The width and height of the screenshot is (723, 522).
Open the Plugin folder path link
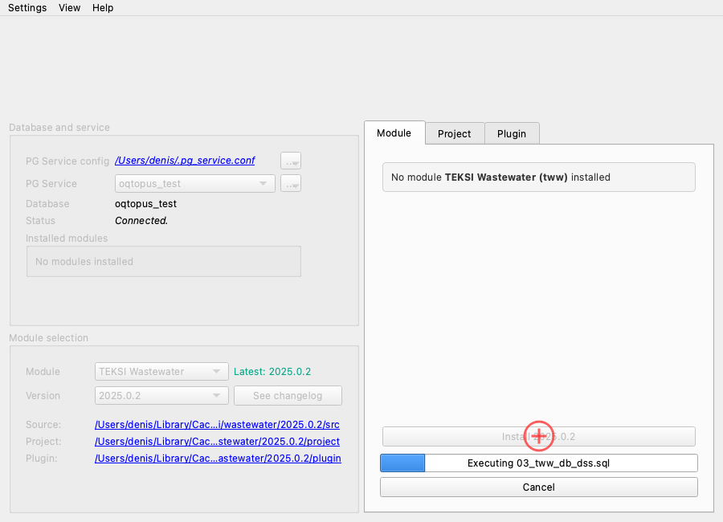tap(217, 459)
